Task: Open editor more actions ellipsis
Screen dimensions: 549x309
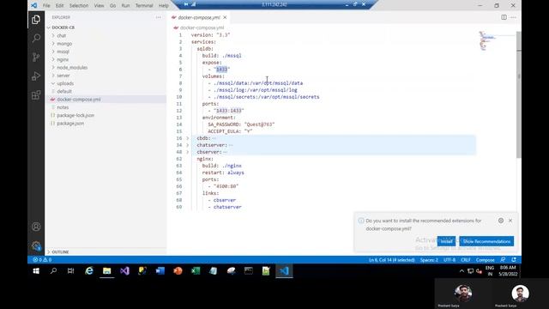Action: click(x=513, y=17)
